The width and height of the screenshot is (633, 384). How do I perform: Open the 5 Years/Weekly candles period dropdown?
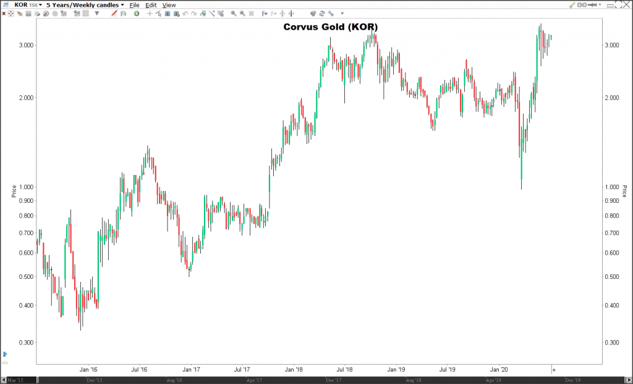pyautogui.click(x=85, y=5)
